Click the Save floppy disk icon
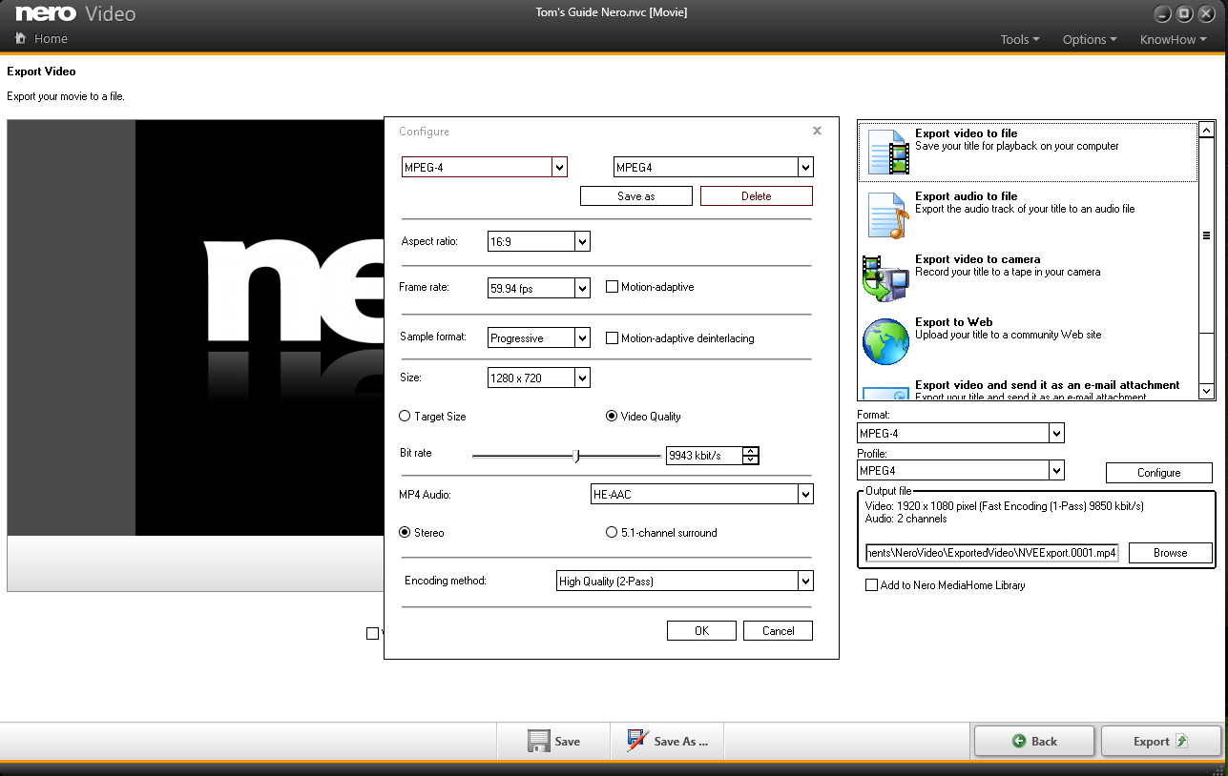This screenshot has height=776, width=1228. pyautogui.click(x=538, y=742)
